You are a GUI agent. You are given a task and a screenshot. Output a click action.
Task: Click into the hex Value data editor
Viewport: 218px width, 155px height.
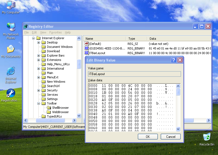[132, 107]
